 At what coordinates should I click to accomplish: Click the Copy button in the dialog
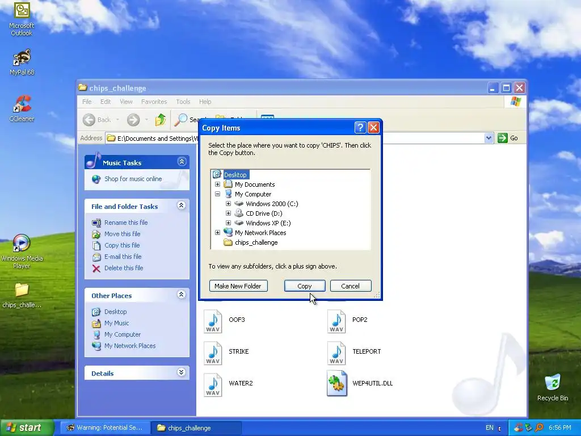point(305,286)
